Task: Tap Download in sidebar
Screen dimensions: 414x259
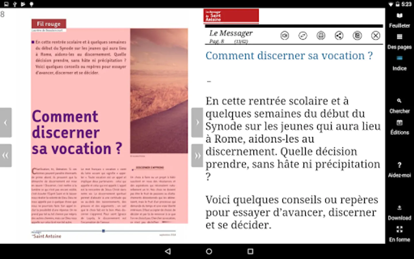Action: pos(399,213)
